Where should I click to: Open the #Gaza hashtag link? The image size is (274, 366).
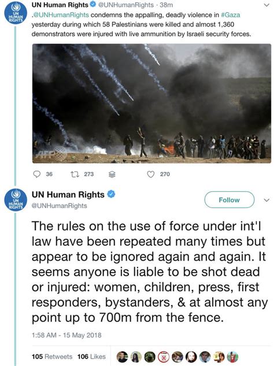point(230,15)
